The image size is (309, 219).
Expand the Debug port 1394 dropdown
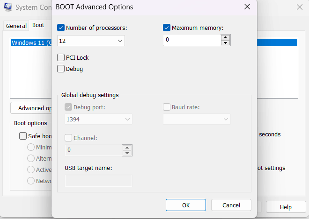[x=98, y=119]
